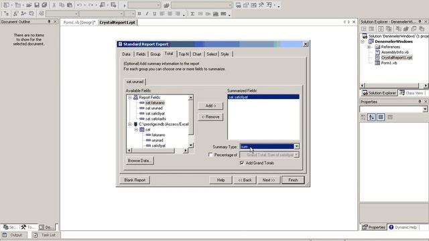
Task: Switch to the Data tab
Action: coord(126,54)
